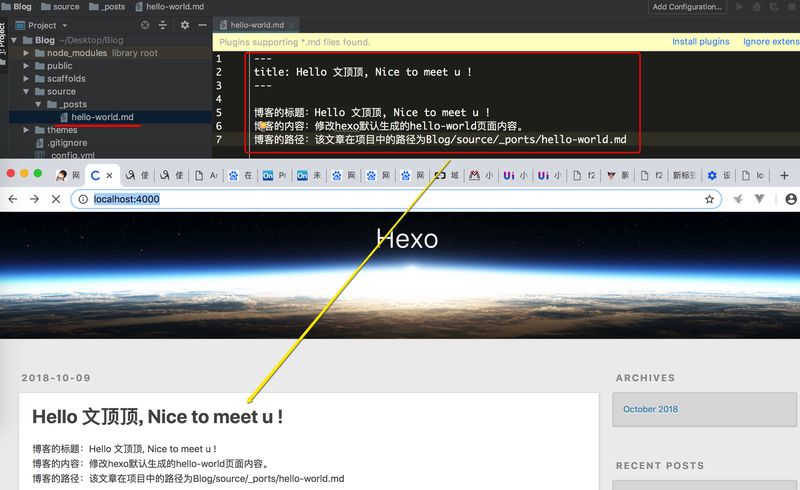
Task: Switch to the Pr browser tab
Action: (275, 175)
